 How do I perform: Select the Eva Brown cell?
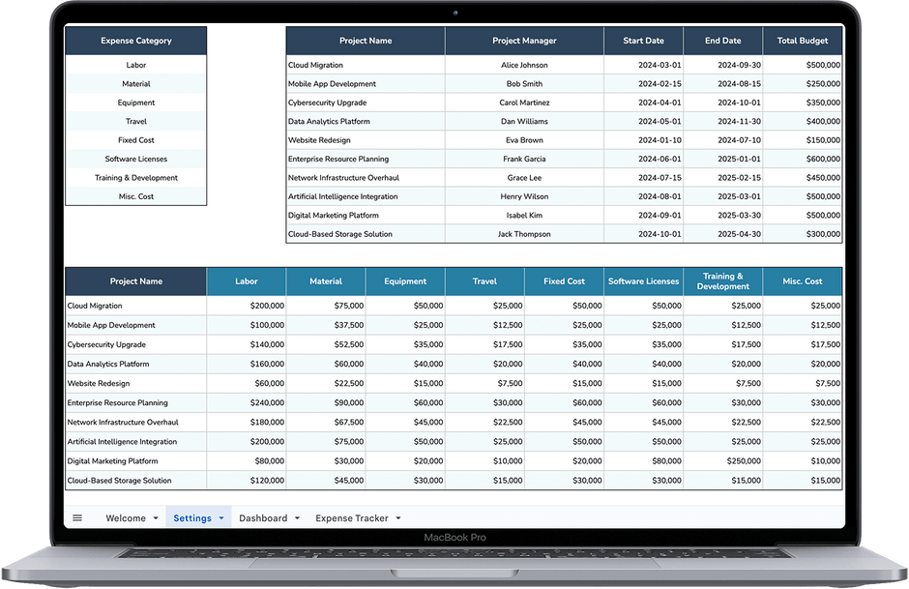click(x=525, y=140)
